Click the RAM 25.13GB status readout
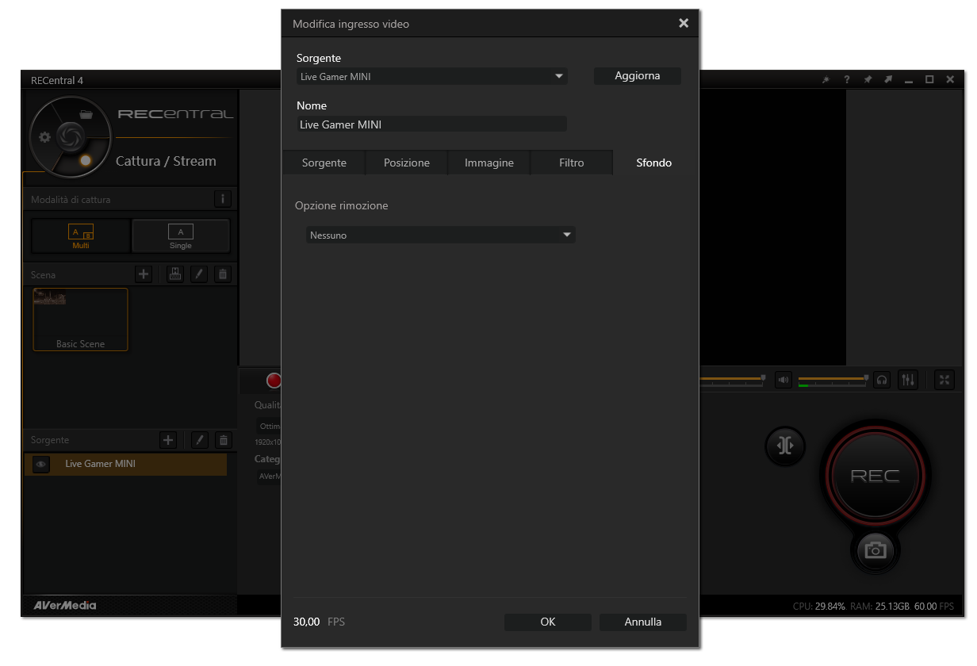Viewport: 977px width, 666px height. pyautogui.click(x=879, y=607)
